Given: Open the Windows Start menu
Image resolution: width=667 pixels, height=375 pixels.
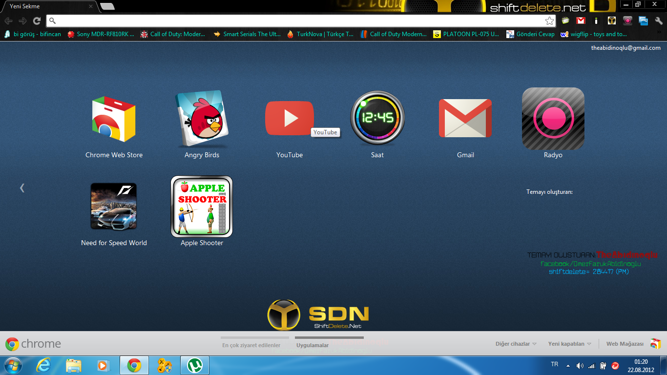Looking at the screenshot, I should [x=12, y=365].
